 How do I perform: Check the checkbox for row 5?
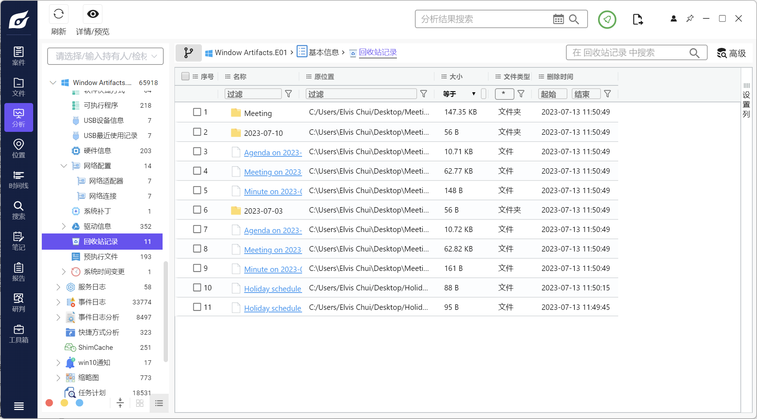click(197, 190)
